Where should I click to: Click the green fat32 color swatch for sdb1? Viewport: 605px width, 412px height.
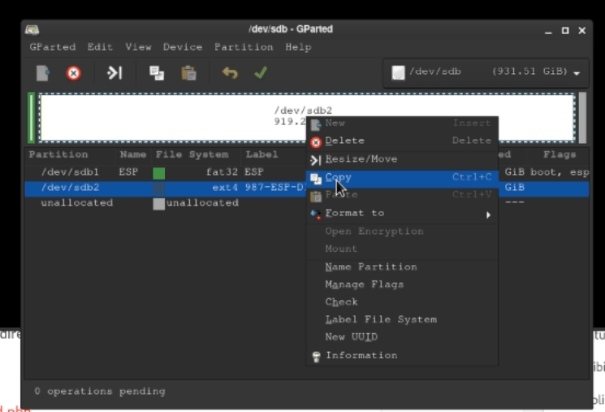159,173
